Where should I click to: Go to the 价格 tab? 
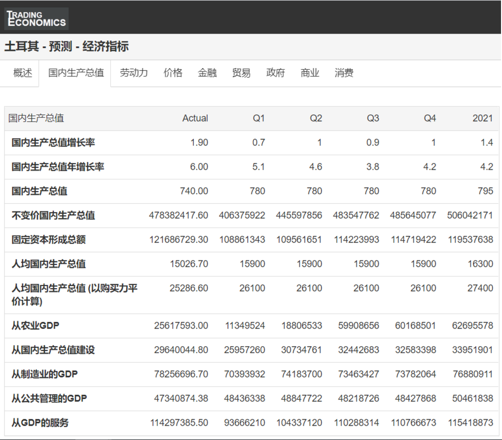[173, 73]
